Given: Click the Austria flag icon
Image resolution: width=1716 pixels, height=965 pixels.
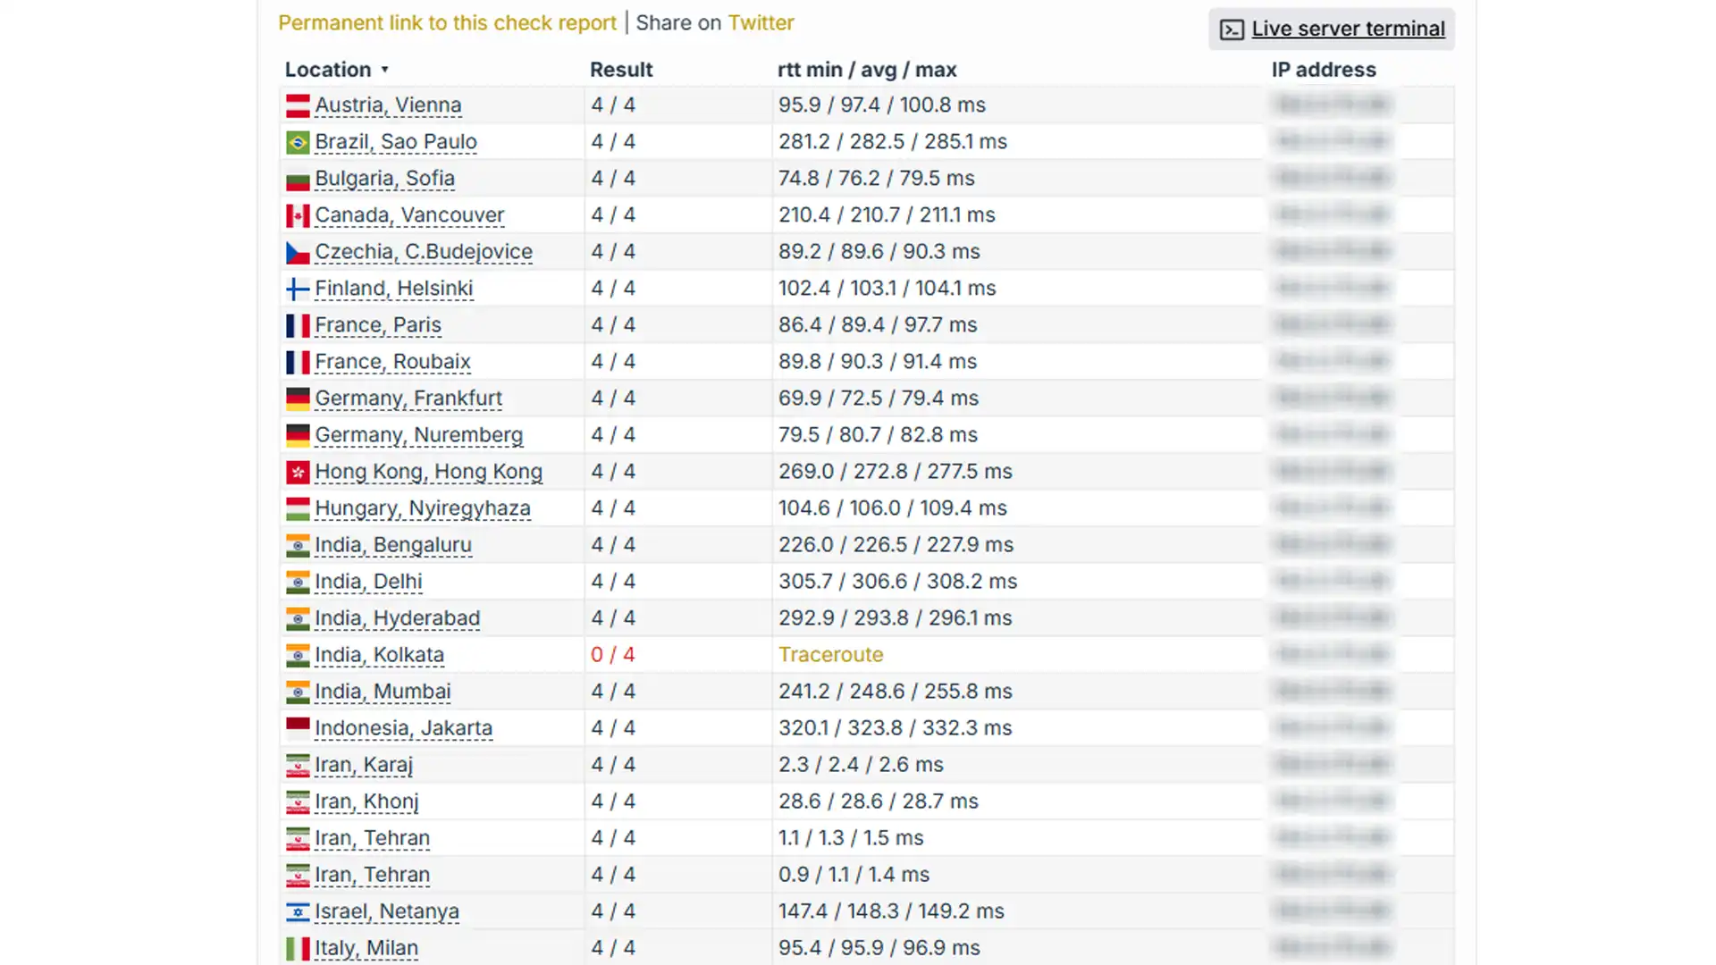Looking at the screenshot, I should click(298, 105).
